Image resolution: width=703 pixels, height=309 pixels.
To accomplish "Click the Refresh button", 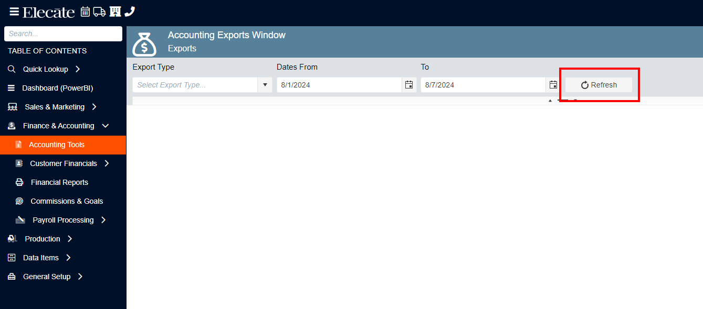I will pos(599,85).
